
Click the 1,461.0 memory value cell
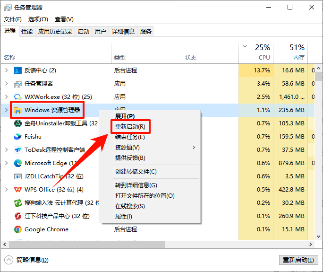pyautogui.click(x=290, y=97)
